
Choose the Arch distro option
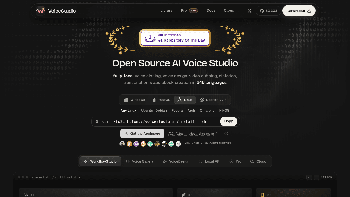click(x=191, y=111)
